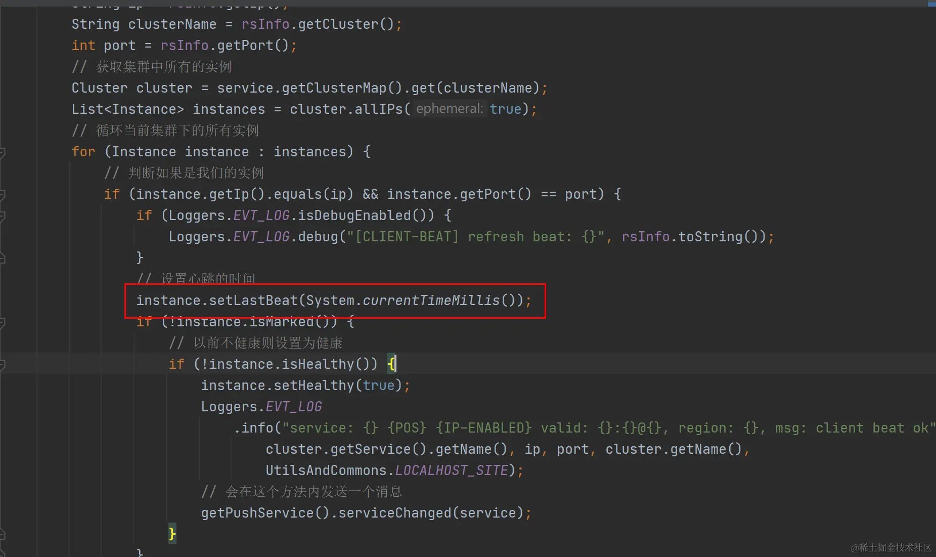Screen dimensions: 936x557
Task: Click Loggers.EVT_LOG above the .info call
Action: click(x=261, y=407)
